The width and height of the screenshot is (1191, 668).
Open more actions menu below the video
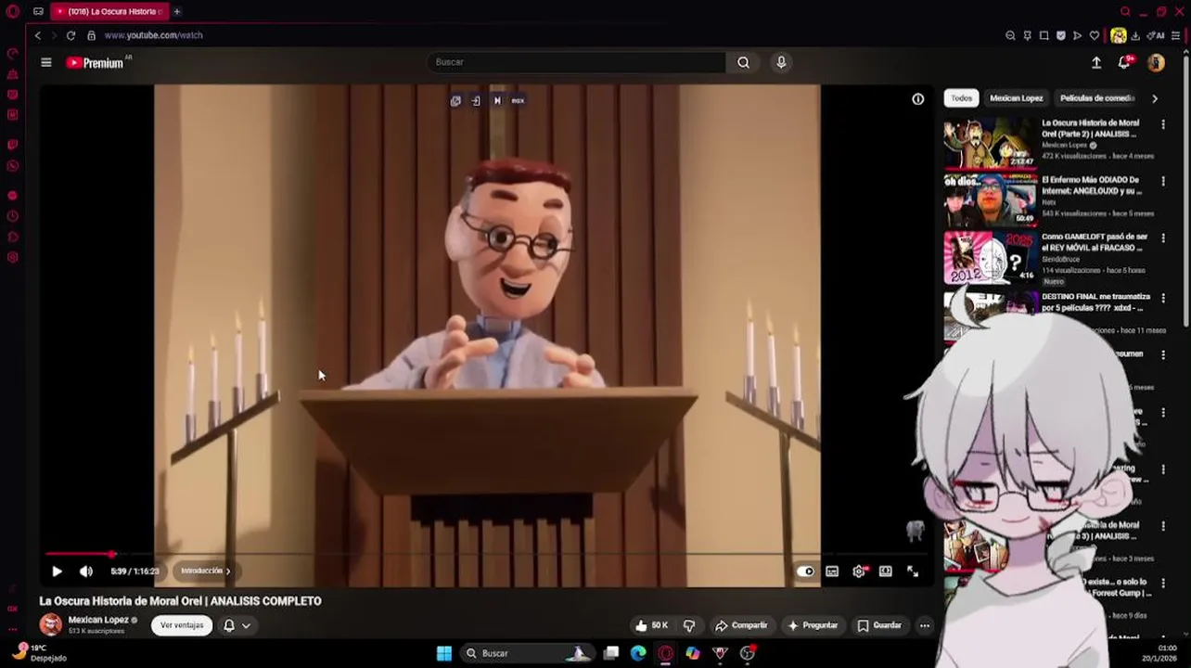924,625
